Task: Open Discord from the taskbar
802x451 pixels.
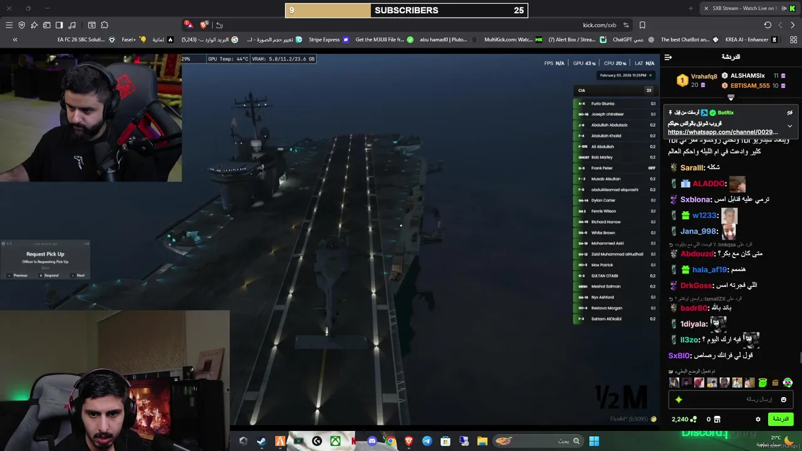Action: pos(372,441)
